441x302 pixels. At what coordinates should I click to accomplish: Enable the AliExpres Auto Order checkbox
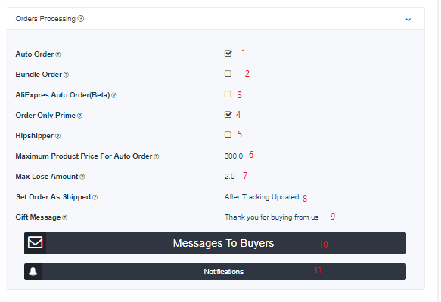coord(228,94)
